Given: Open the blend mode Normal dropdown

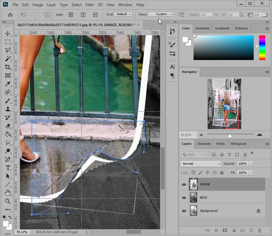Looking at the screenshot, I should (x=201, y=164).
